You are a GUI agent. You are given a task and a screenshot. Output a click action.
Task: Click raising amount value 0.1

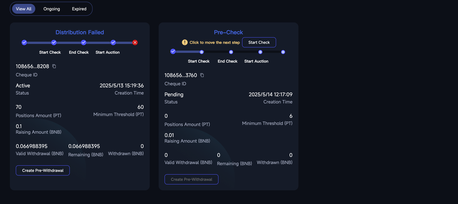tap(19, 126)
